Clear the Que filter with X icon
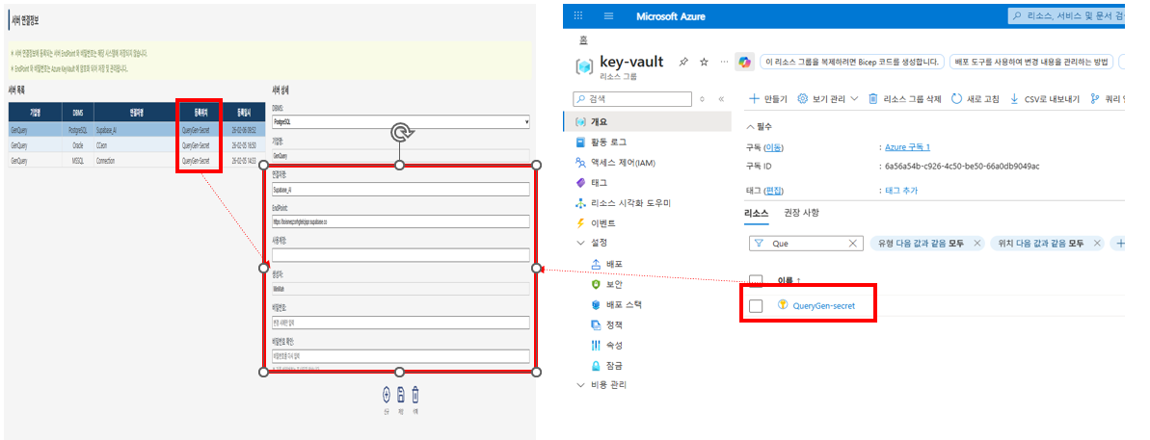Screen dimensions: 1150x440 (x=852, y=244)
